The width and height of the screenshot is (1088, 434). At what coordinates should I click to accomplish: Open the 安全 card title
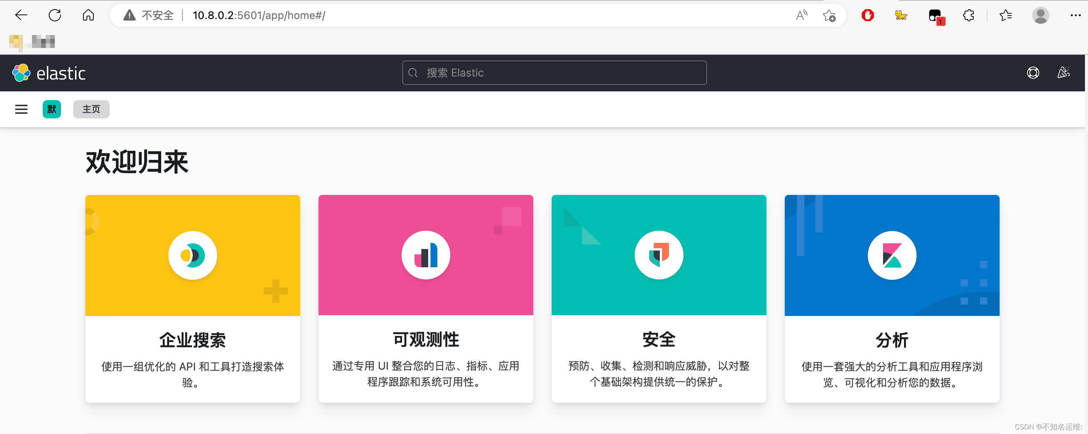[659, 340]
